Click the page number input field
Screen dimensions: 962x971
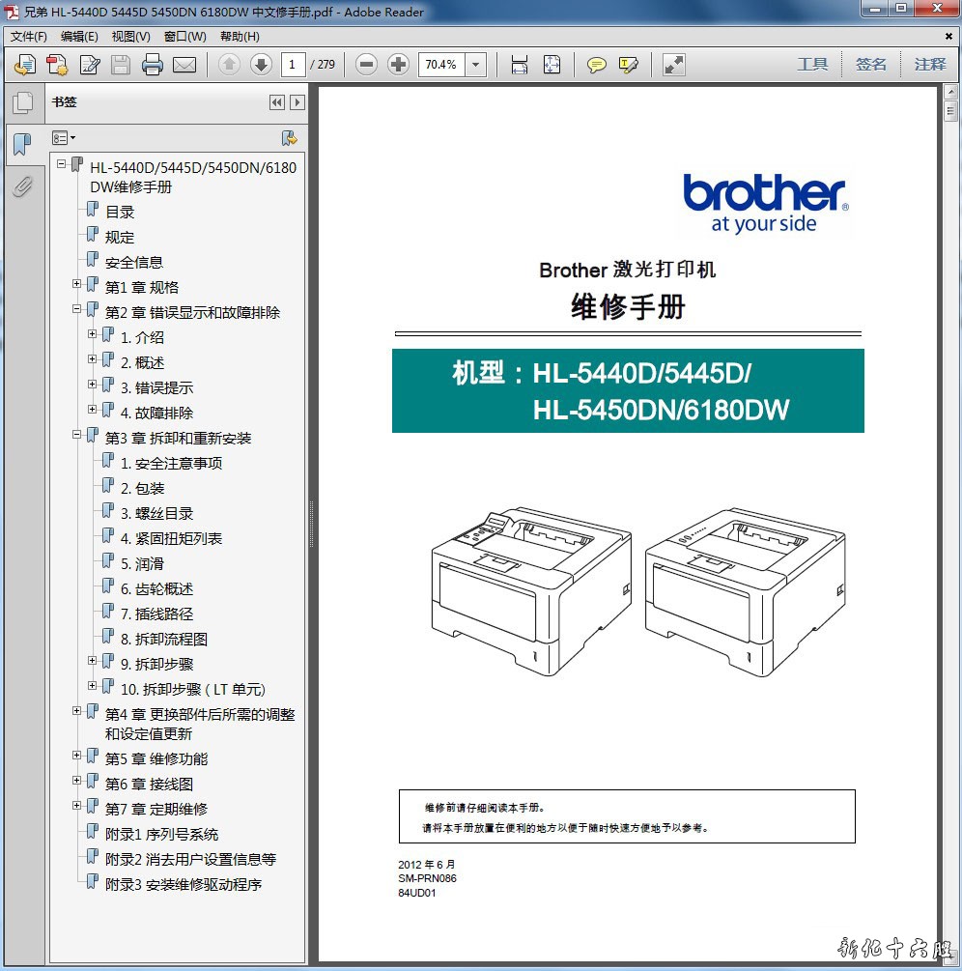(x=293, y=65)
